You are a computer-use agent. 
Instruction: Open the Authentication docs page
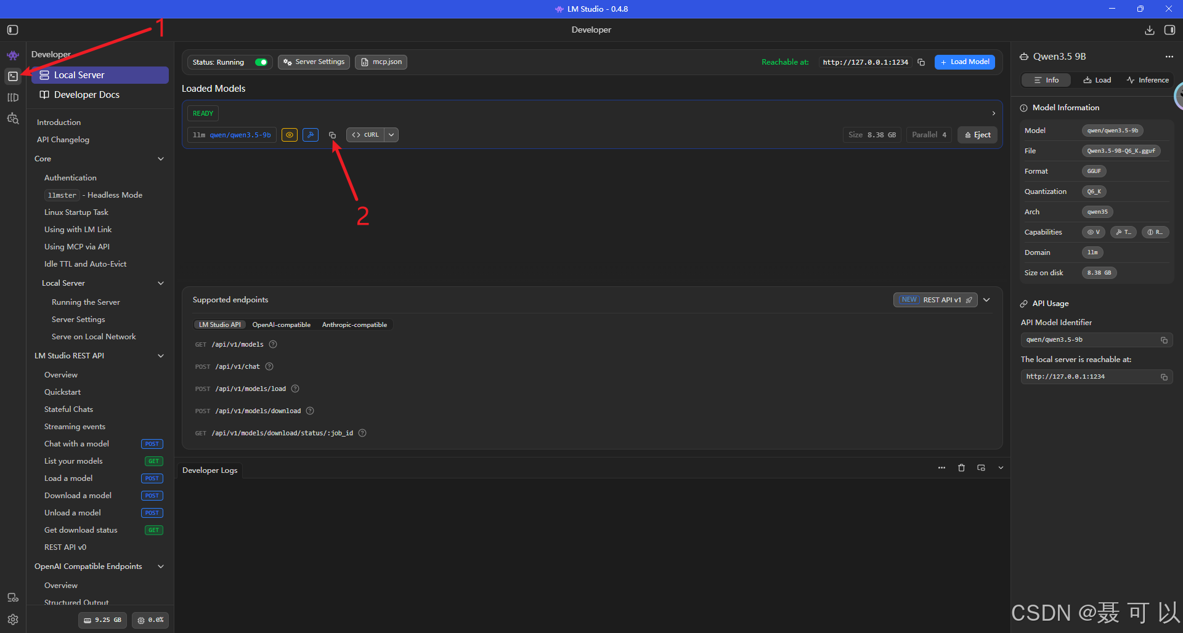pos(70,178)
